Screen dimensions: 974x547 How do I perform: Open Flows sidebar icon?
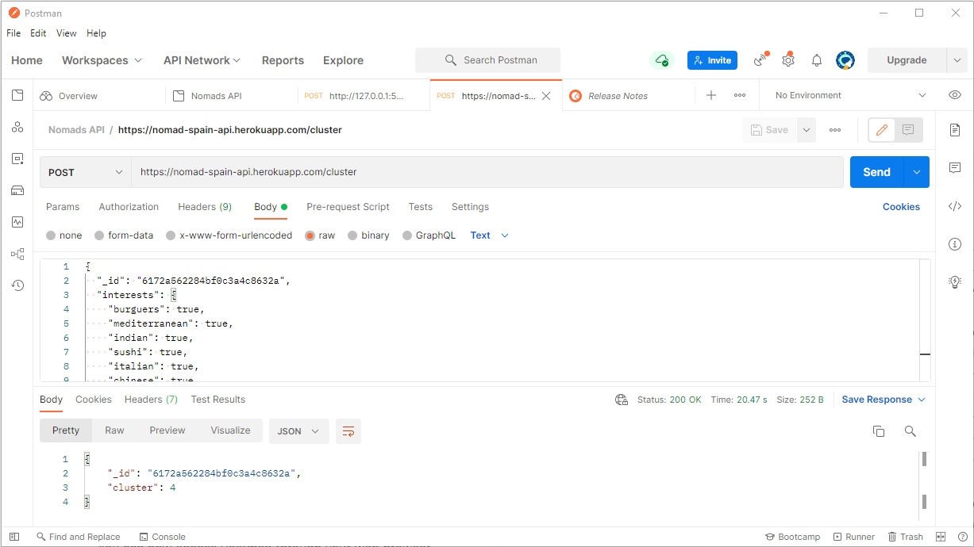[x=17, y=254]
